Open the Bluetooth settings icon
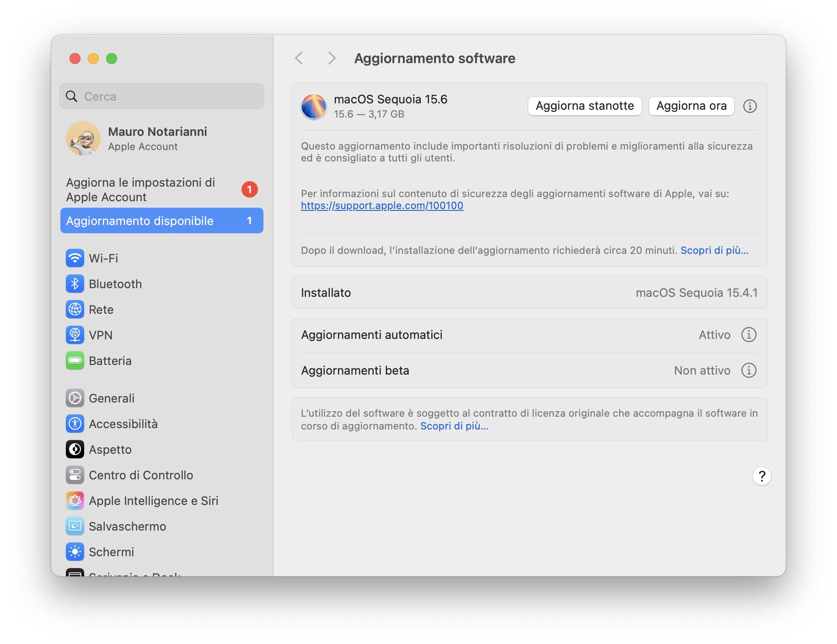 pos(75,284)
